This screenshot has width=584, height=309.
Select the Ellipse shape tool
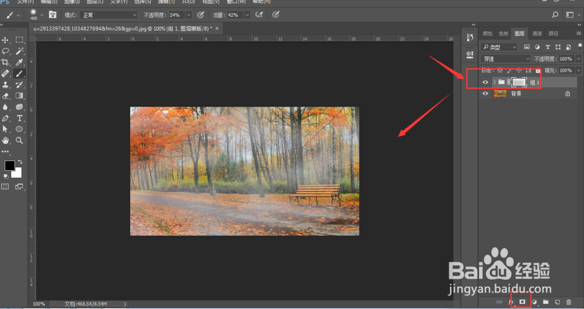(x=19, y=129)
